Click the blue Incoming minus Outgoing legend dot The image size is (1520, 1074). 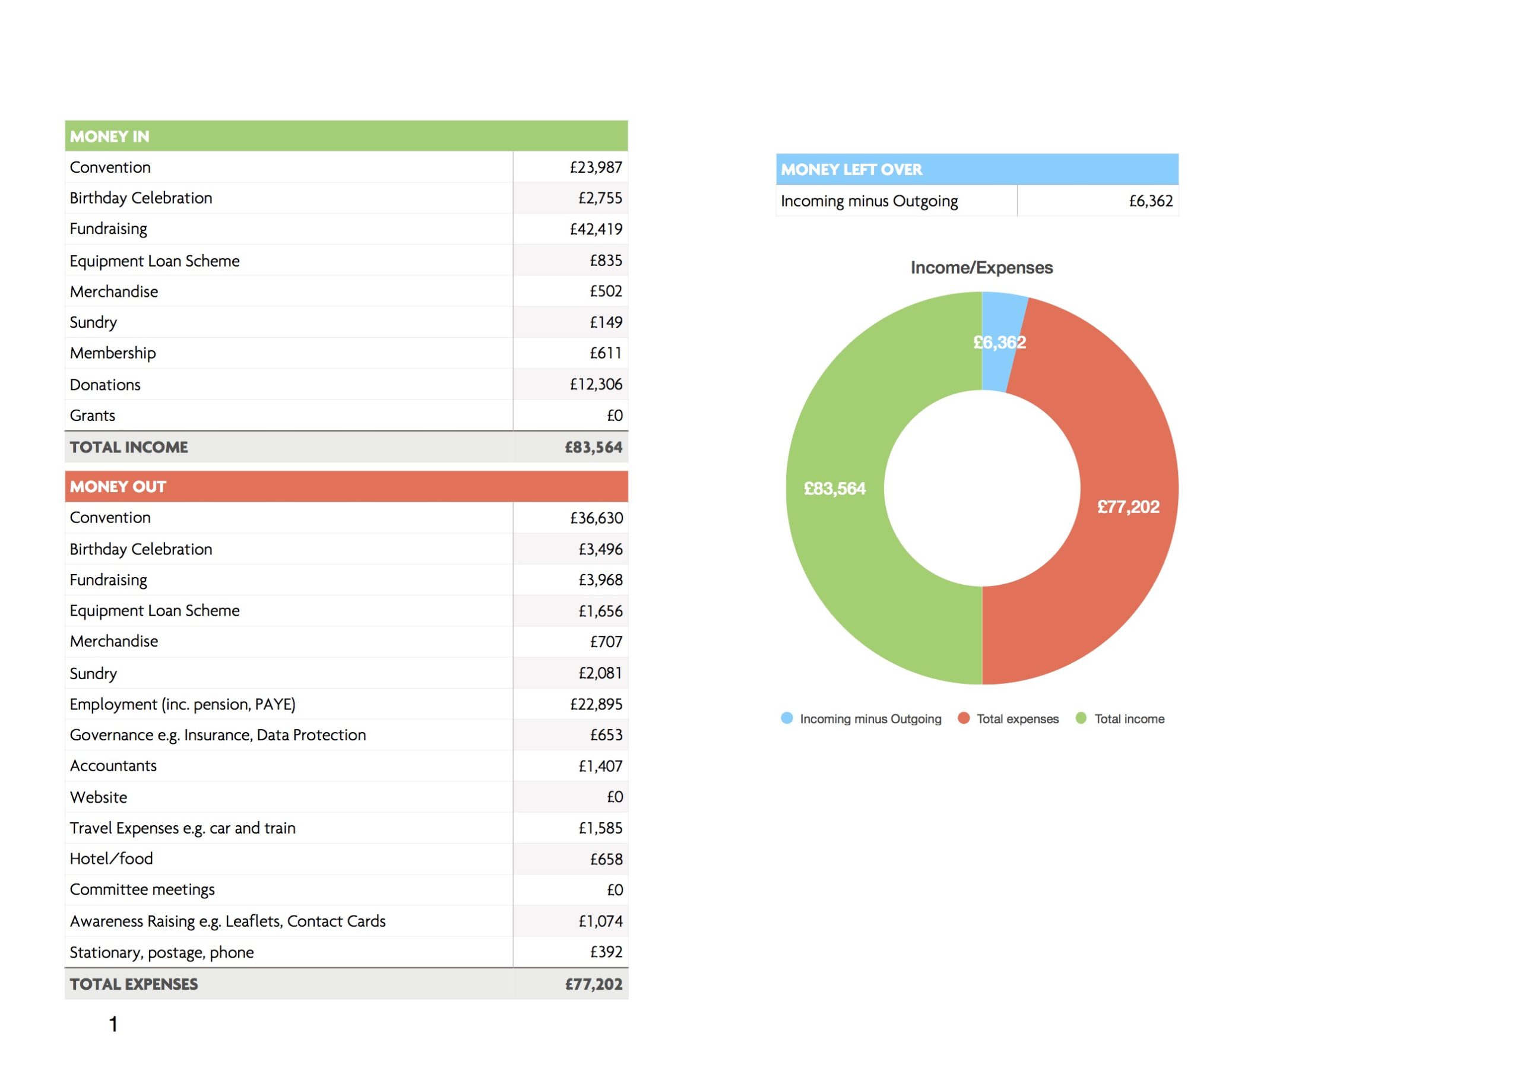pyautogui.click(x=787, y=718)
